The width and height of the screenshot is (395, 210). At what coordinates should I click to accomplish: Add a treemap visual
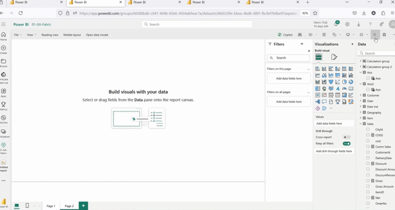coord(317,88)
